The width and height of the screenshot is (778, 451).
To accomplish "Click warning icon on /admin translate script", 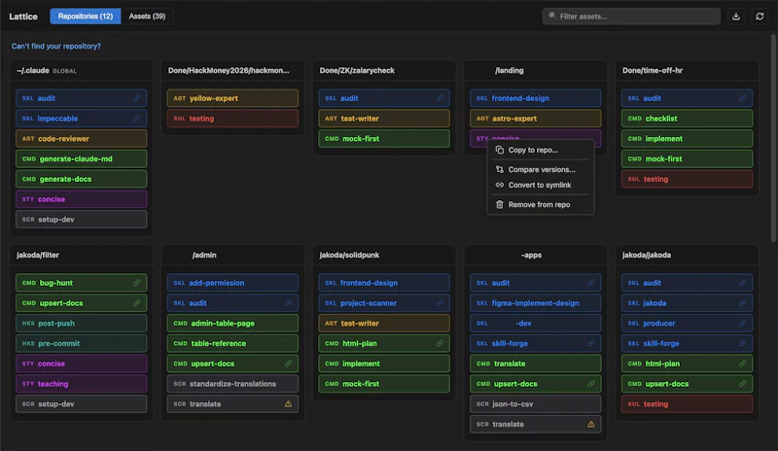I will pyautogui.click(x=288, y=404).
